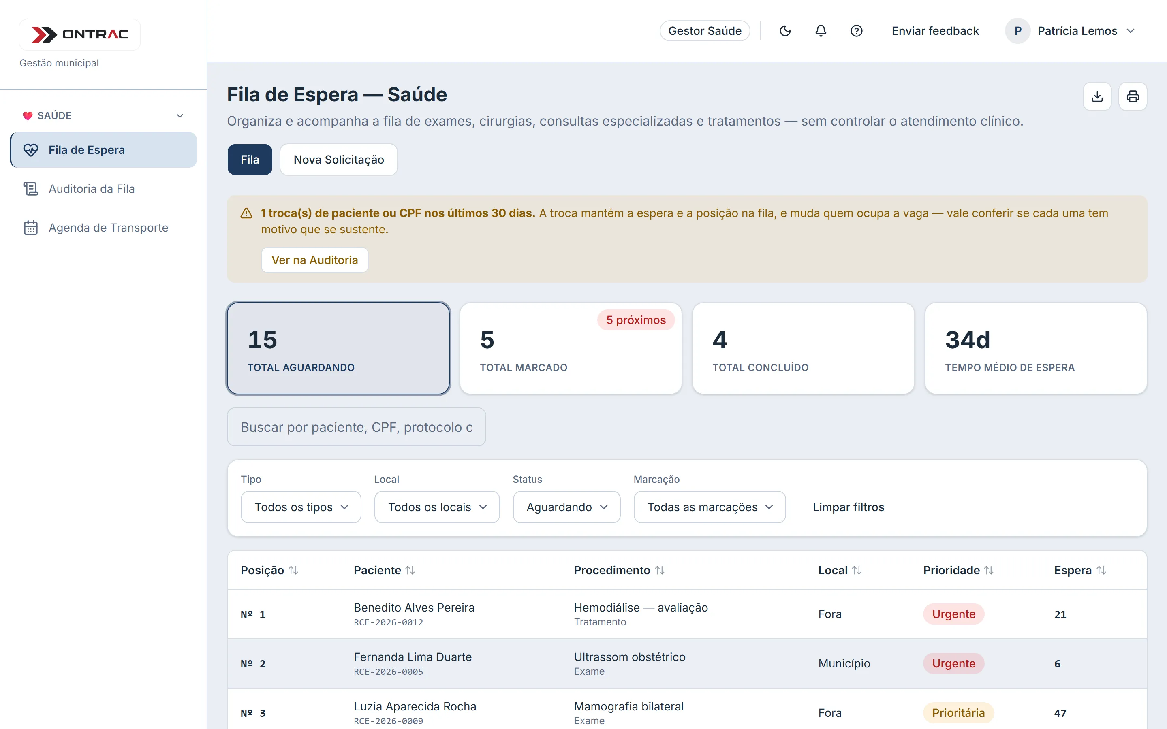Open the Patrícia Lemos user menu chevron
Screen dimensions: 1167x729
pyautogui.click(x=1131, y=31)
